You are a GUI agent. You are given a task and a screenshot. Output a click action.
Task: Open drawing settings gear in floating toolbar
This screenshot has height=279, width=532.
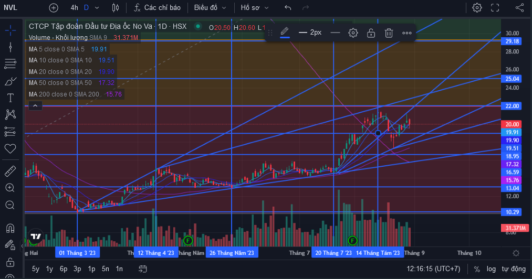(x=353, y=33)
